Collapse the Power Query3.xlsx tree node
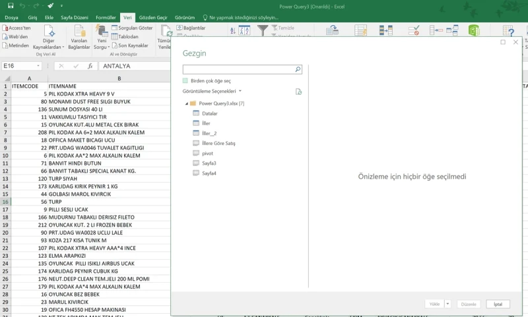The width and height of the screenshot is (528, 317). pos(187,103)
